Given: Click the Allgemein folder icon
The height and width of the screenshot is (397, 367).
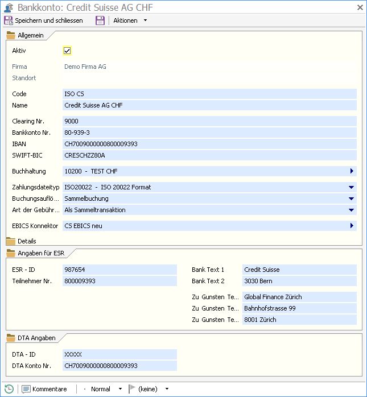Looking at the screenshot, I should (x=11, y=35).
